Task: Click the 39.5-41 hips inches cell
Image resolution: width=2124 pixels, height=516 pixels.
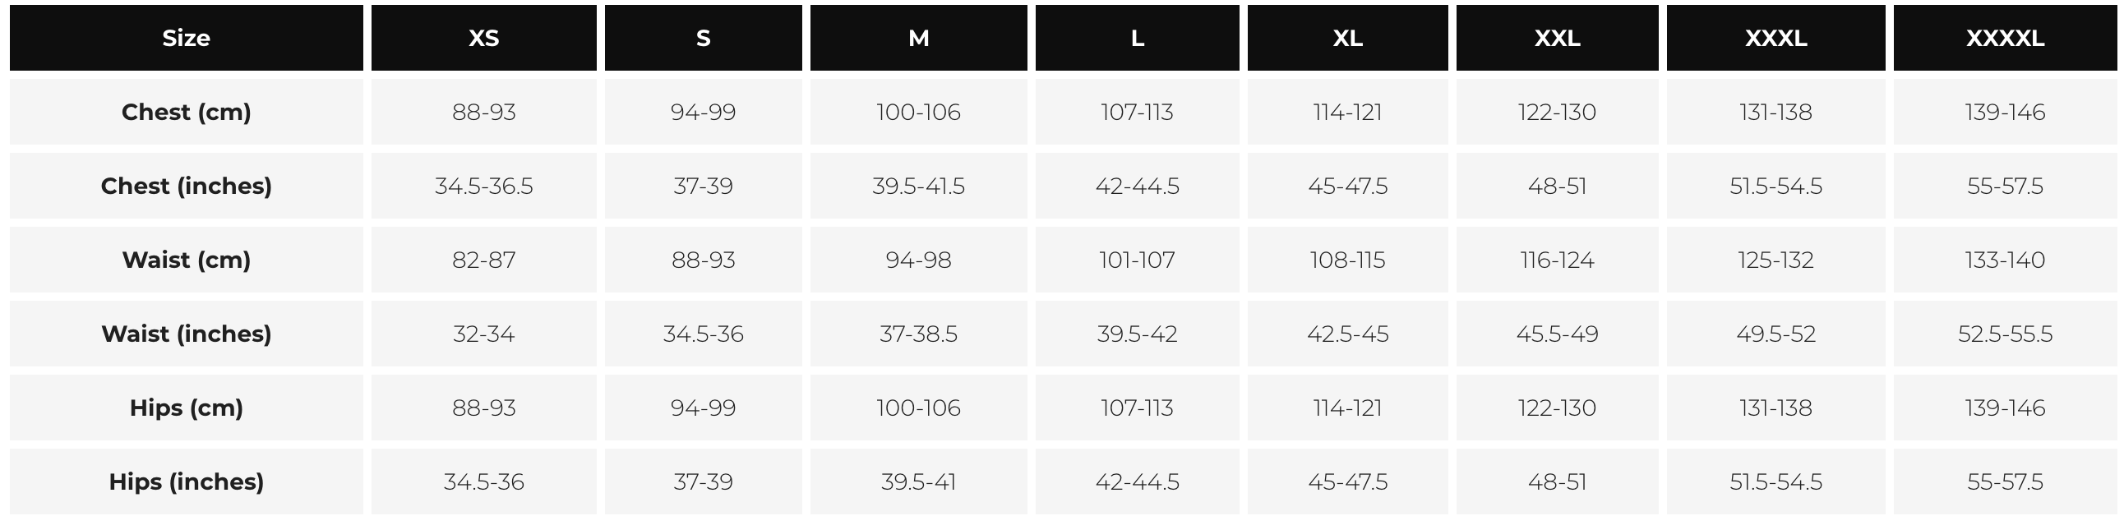Action: [917, 481]
